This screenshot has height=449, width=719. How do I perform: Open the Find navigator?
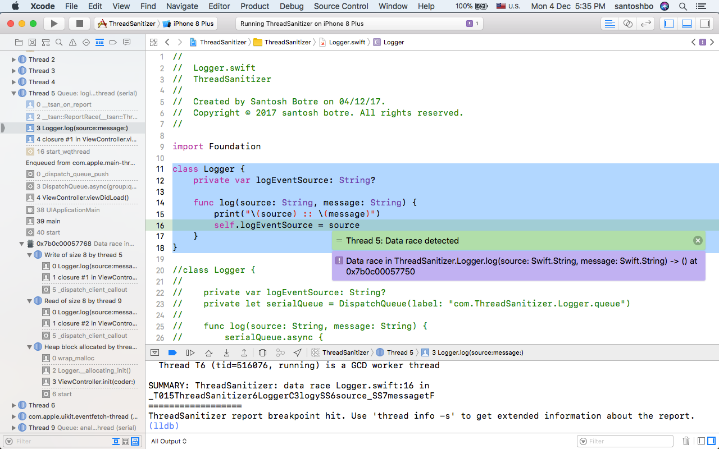point(59,42)
